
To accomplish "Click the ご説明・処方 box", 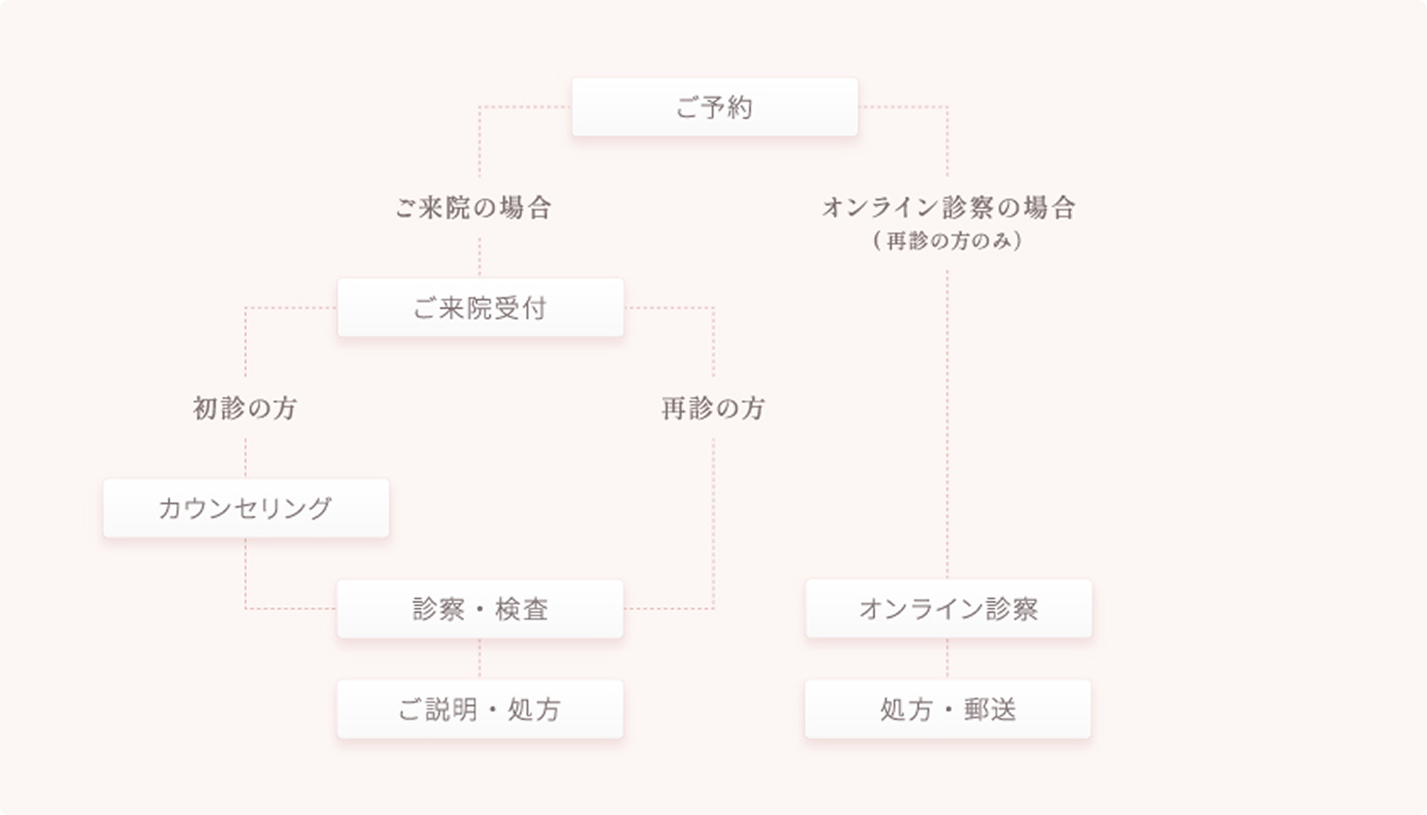I will 480,709.
